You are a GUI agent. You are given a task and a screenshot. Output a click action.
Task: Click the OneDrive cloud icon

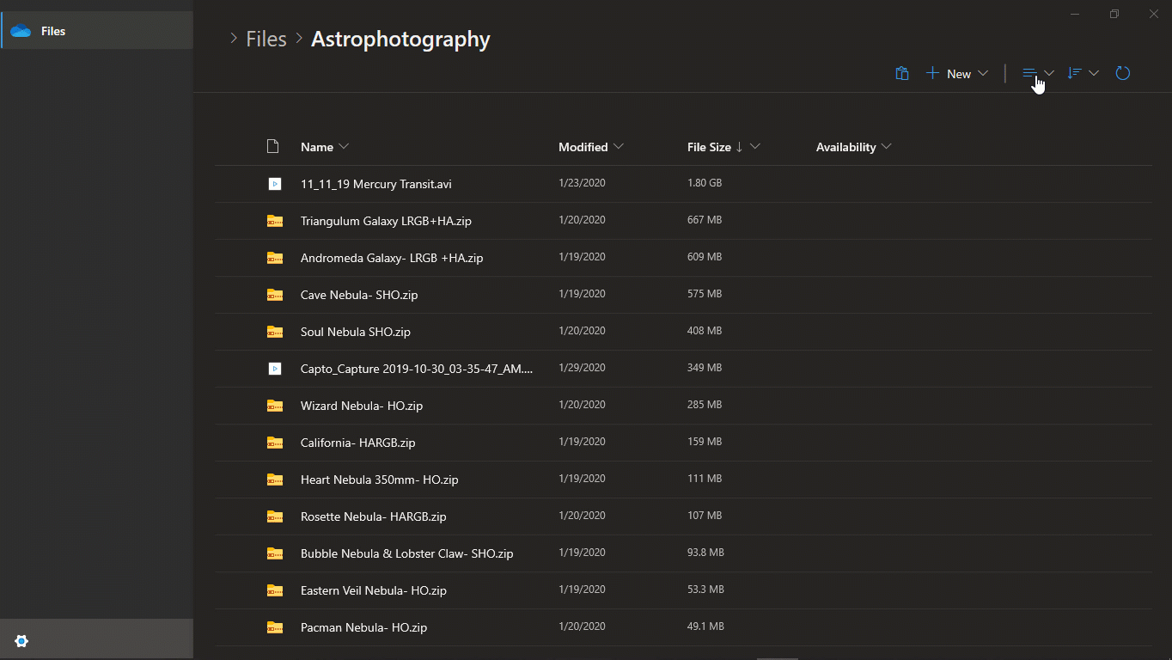click(x=21, y=31)
